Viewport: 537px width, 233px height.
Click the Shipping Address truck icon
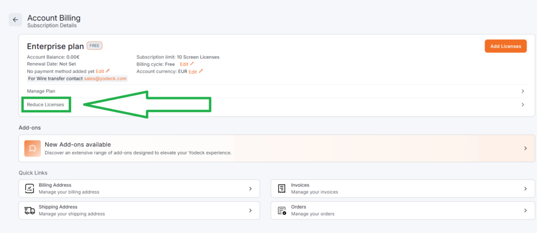pyautogui.click(x=30, y=211)
